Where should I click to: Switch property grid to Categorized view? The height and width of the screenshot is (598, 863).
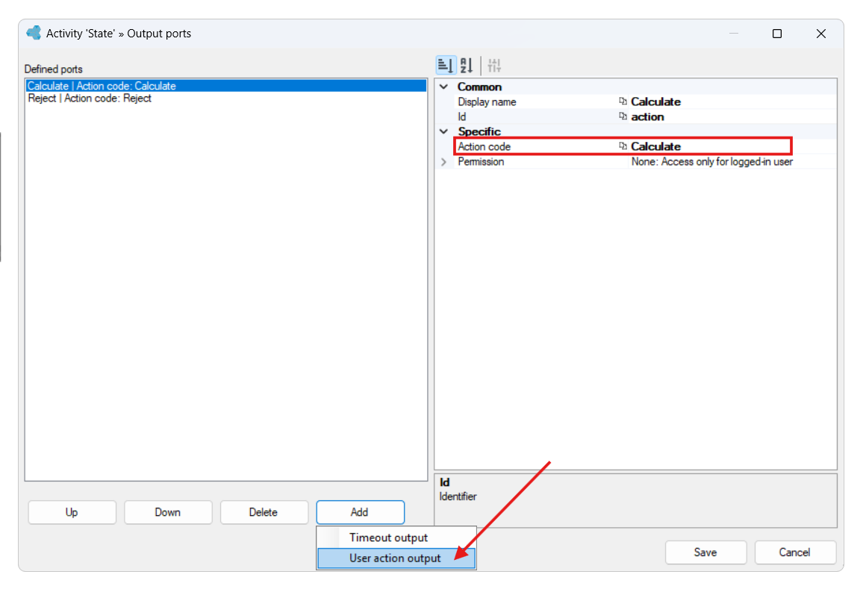click(445, 66)
